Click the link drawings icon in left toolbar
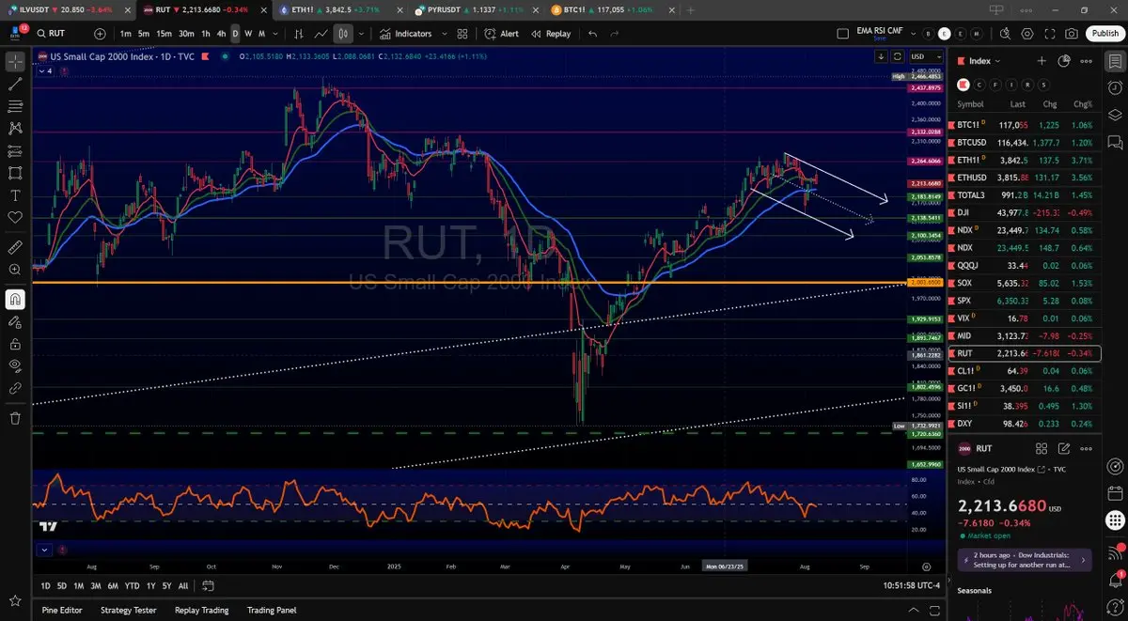This screenshot has height=621, width=1128. 15,388
